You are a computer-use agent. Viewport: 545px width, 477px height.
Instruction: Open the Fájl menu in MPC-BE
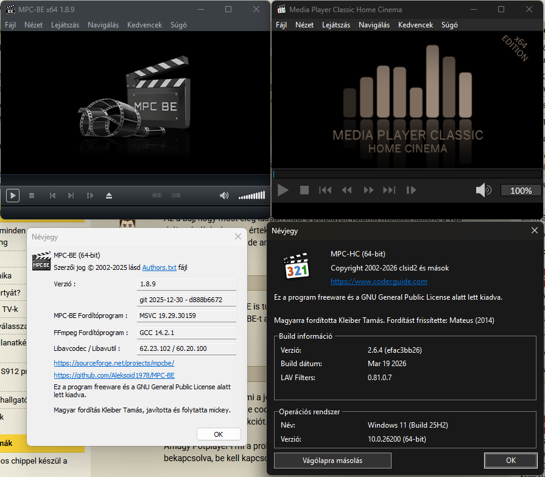[x=10, y=25]
